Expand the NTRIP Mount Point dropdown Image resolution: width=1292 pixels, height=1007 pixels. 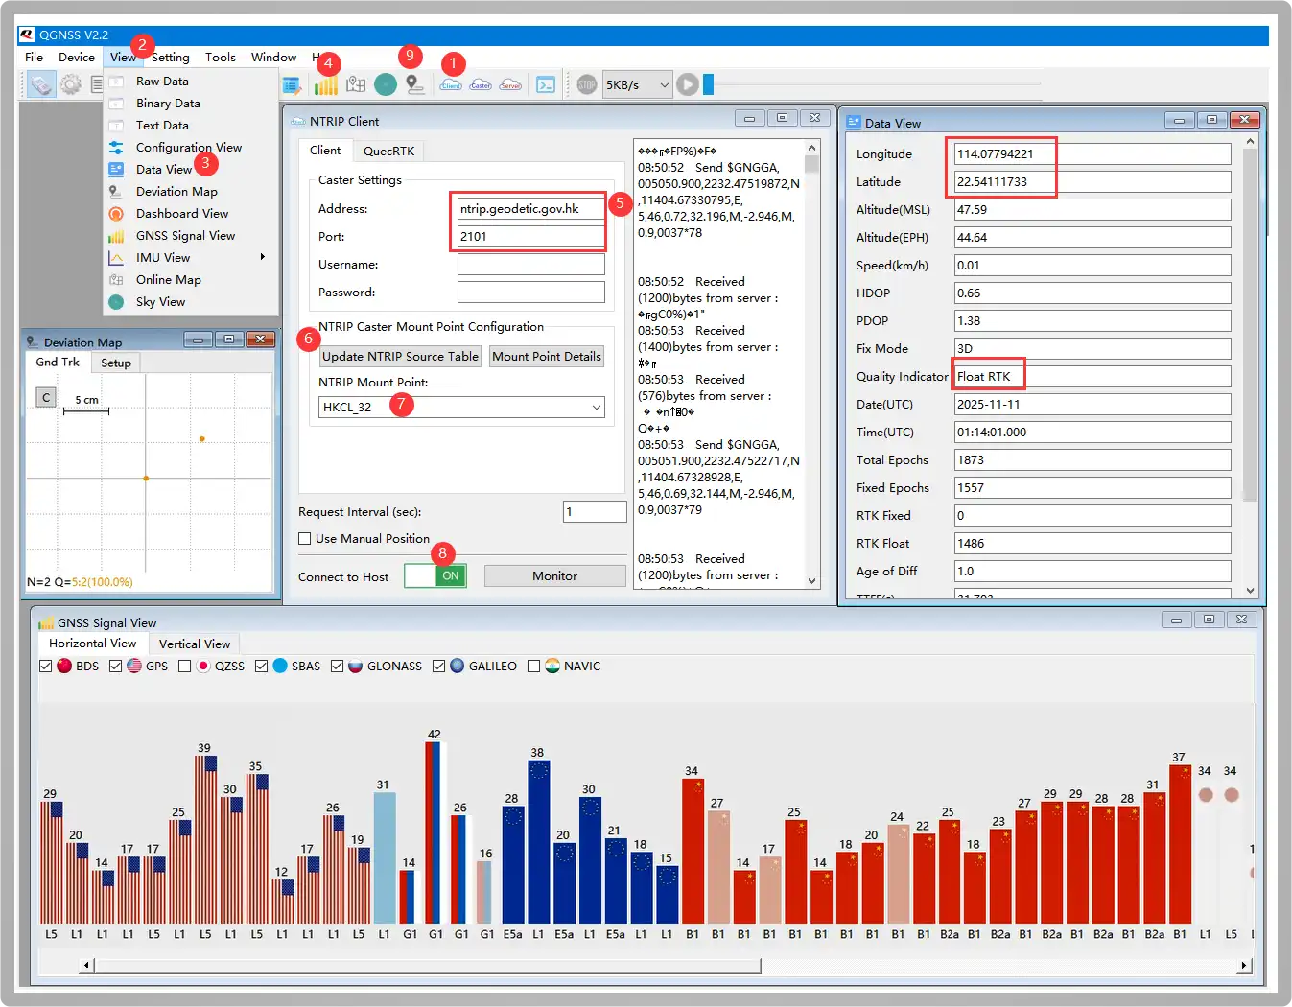point(596,408)
